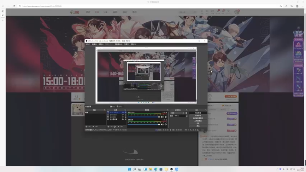Open scene transition properties gear
This screenshot has height=172, width=306.
186,113
